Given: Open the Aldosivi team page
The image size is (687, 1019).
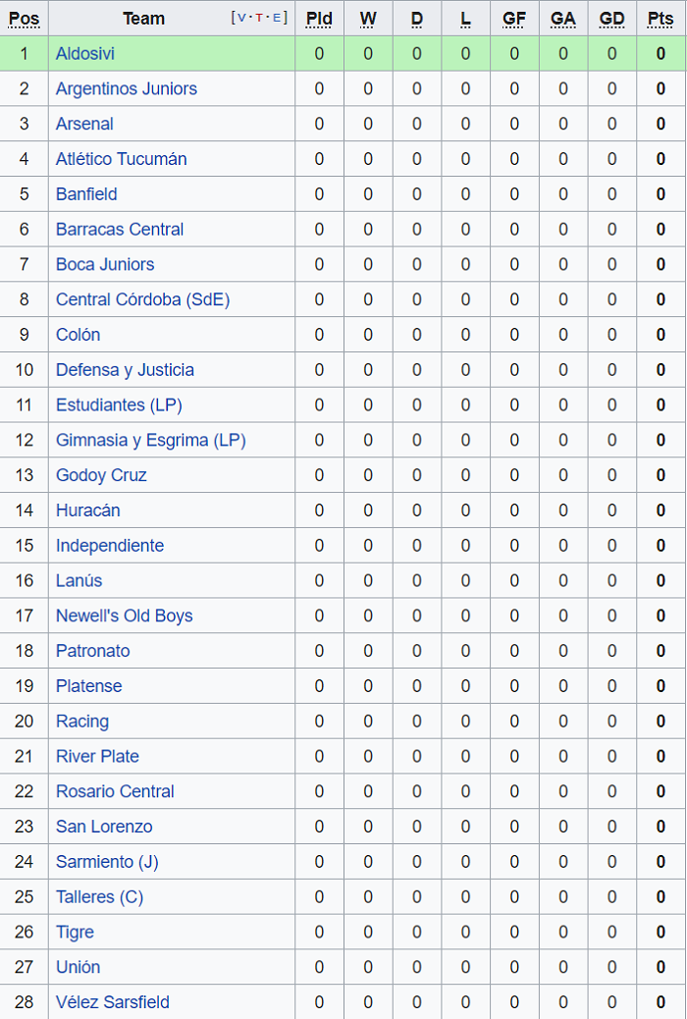Looking at the screenshot, I should coord(85,54).
